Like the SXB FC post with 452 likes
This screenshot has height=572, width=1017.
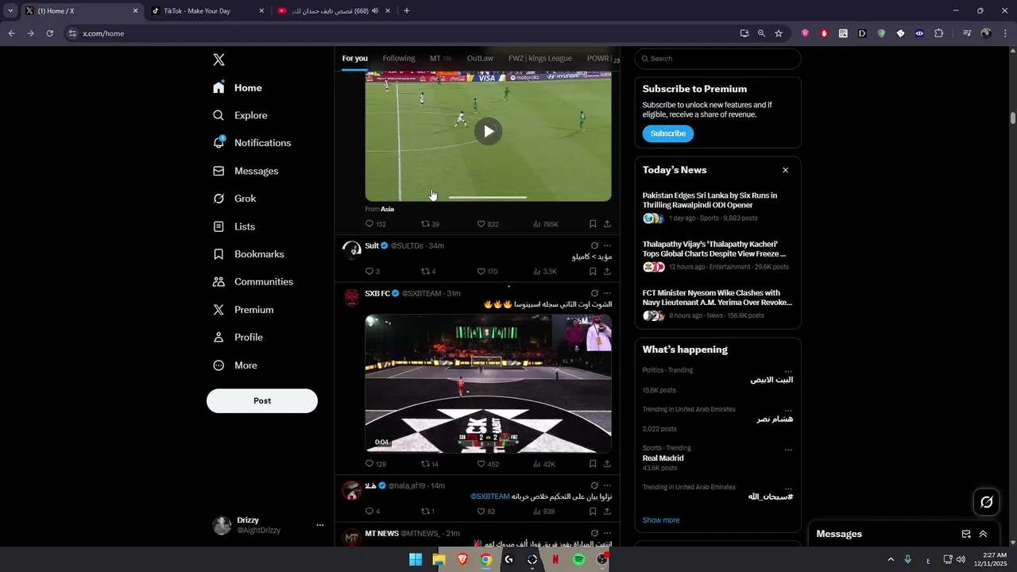[487, 464]
